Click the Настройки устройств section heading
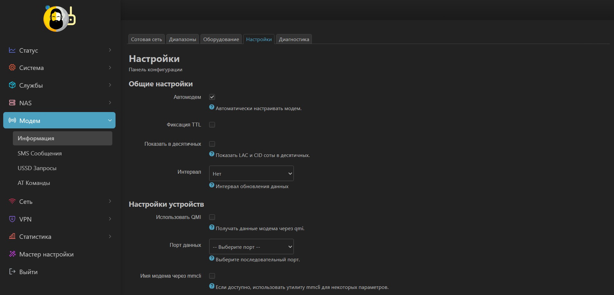This screenshot has height=295, width=614. click(x=166, y=204)
